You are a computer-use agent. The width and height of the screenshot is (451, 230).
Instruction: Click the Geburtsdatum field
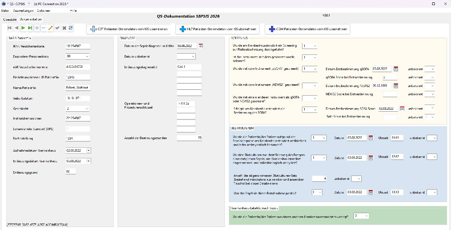tap(78, 98)
